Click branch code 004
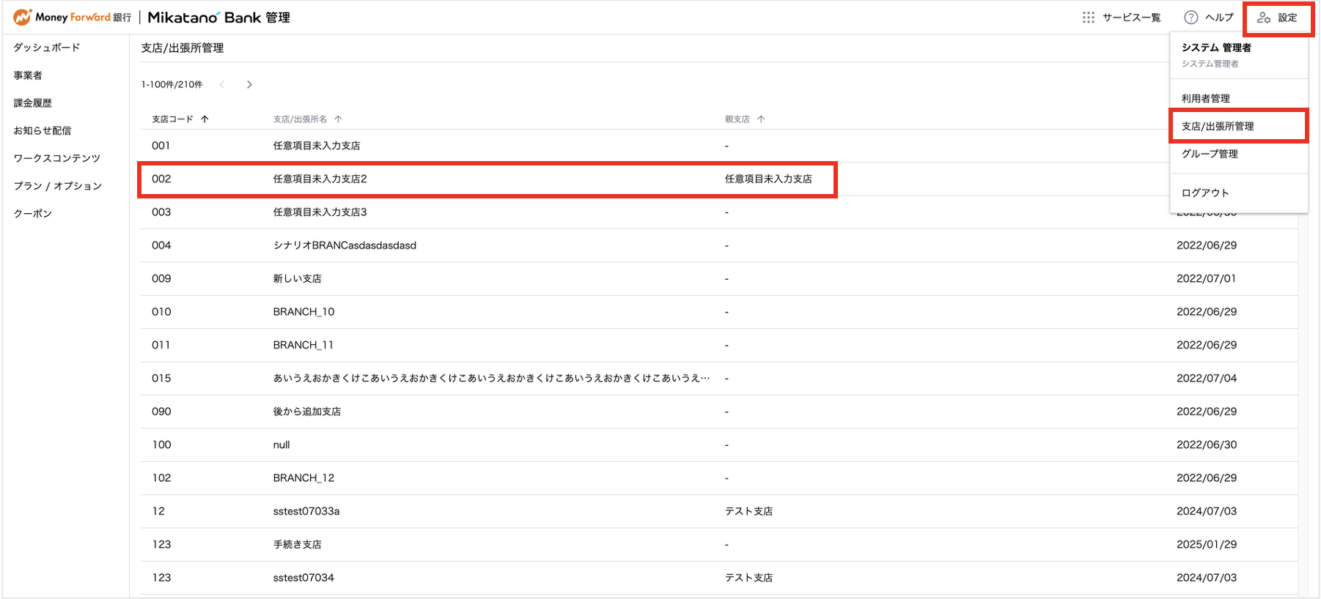1321x599 pixels. [161, 245]
